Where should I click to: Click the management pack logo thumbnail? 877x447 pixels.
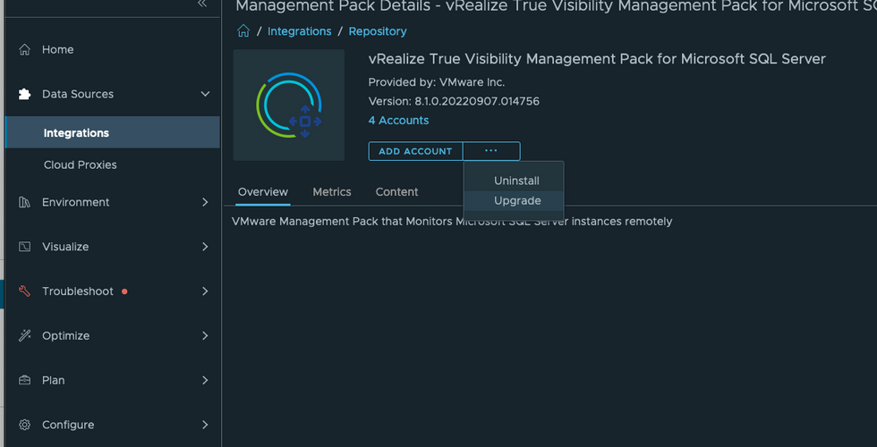coord(289,105)
